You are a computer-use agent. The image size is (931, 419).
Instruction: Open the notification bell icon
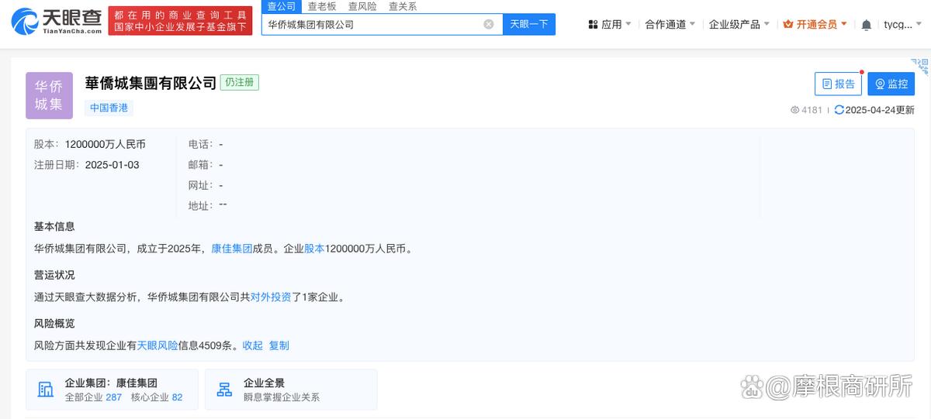867,25
